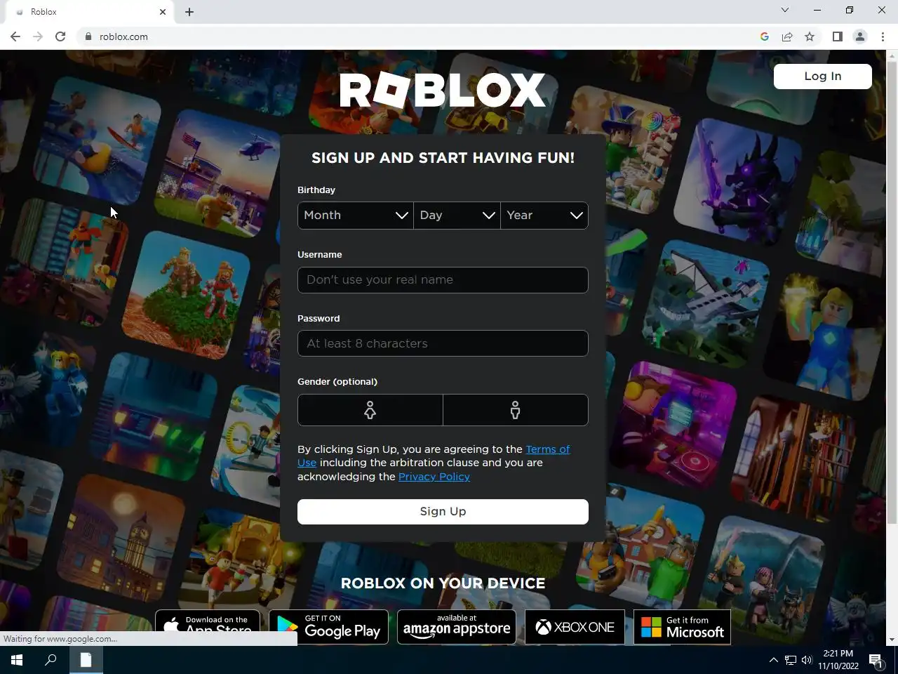The height and width of the screenshot is (674, 898).
Task: Click the Google icon in address bar
Action: (x=765, y=37)
